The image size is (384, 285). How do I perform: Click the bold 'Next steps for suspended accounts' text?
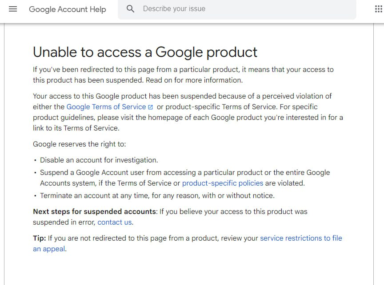pos(95,211)
